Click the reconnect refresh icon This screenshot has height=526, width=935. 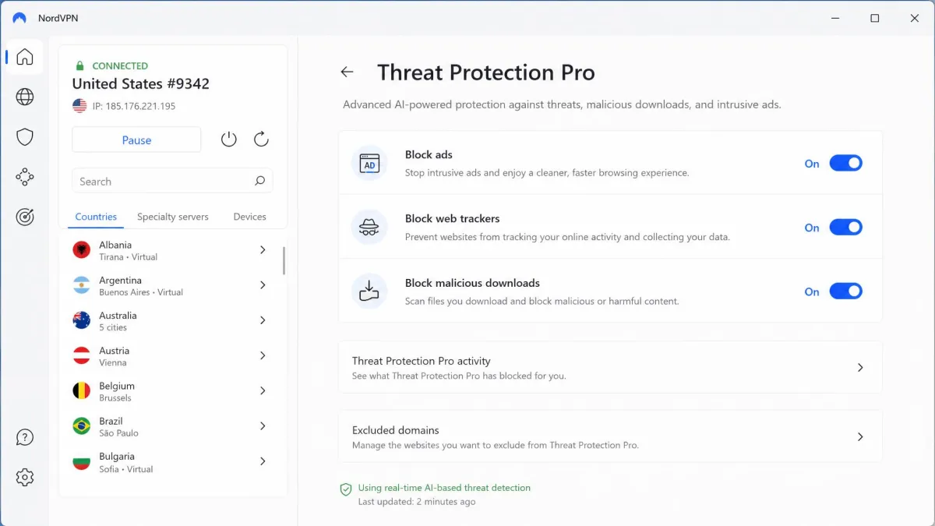262,139
